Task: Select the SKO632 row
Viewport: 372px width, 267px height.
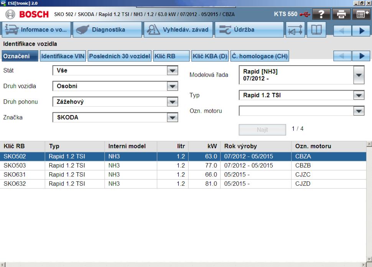Action: coord(183,184)
